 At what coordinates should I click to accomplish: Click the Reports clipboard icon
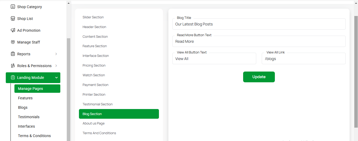pos(13,54)
